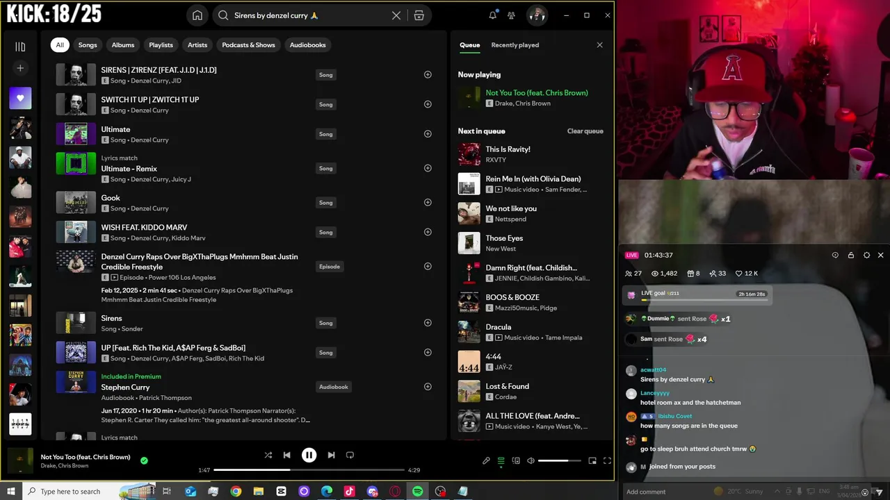Image resolution: width=890 pixels, height=500 pixels.
Task: Filter results by Audiobooks
Action: click(x=307, y=45)
